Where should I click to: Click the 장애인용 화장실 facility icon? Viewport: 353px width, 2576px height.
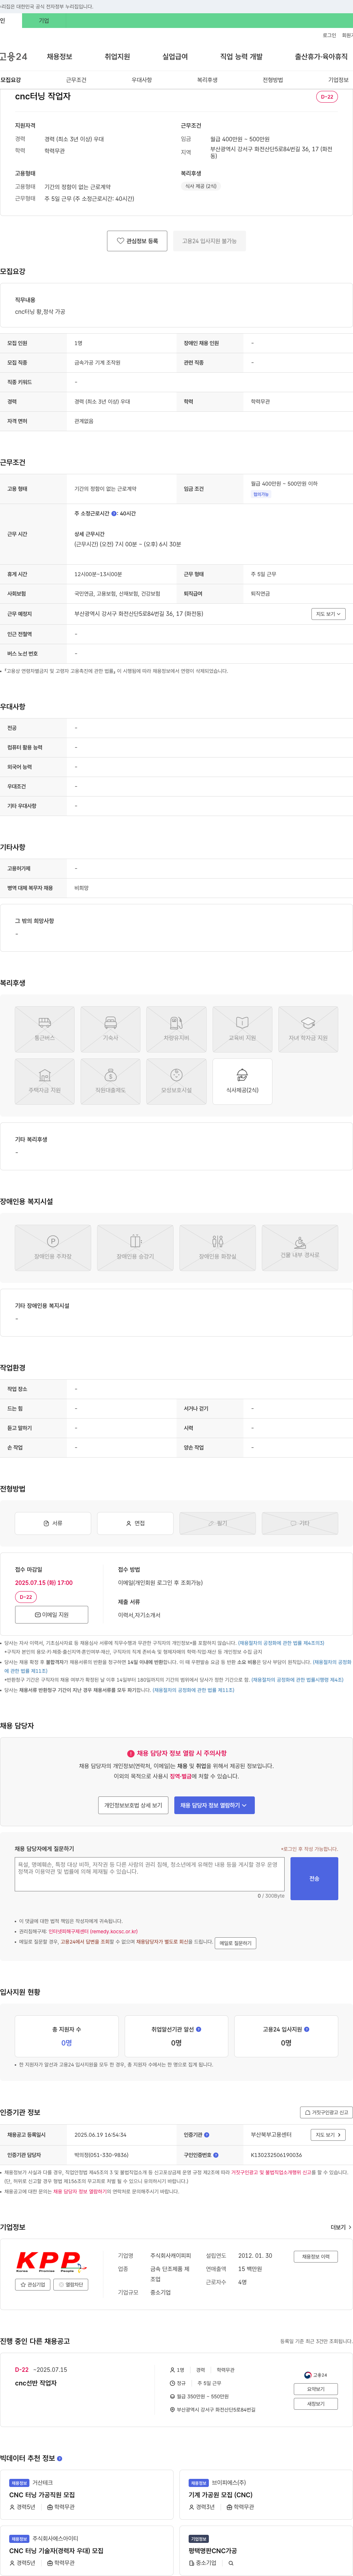point(217,1247)
